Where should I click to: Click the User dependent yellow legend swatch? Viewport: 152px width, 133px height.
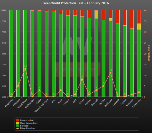tap(17, 123)
